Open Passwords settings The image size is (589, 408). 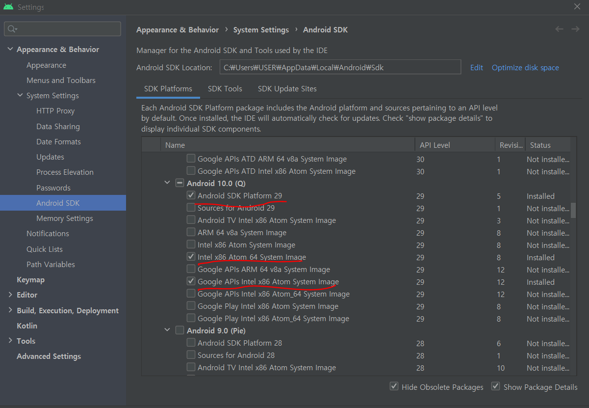[x=53, y=188]
